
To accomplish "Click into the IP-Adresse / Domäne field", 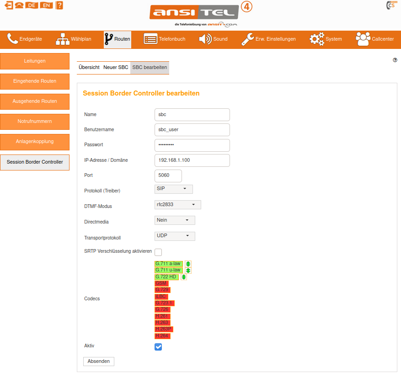I will (x=192, y=160).
